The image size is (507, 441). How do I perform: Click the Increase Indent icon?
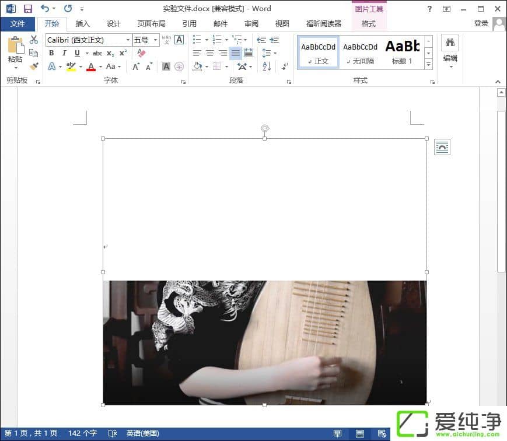tap(274, 40)
